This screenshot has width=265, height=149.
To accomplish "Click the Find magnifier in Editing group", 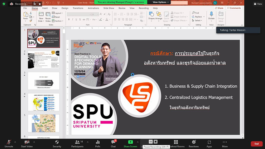I will click(x=195, y=13).
